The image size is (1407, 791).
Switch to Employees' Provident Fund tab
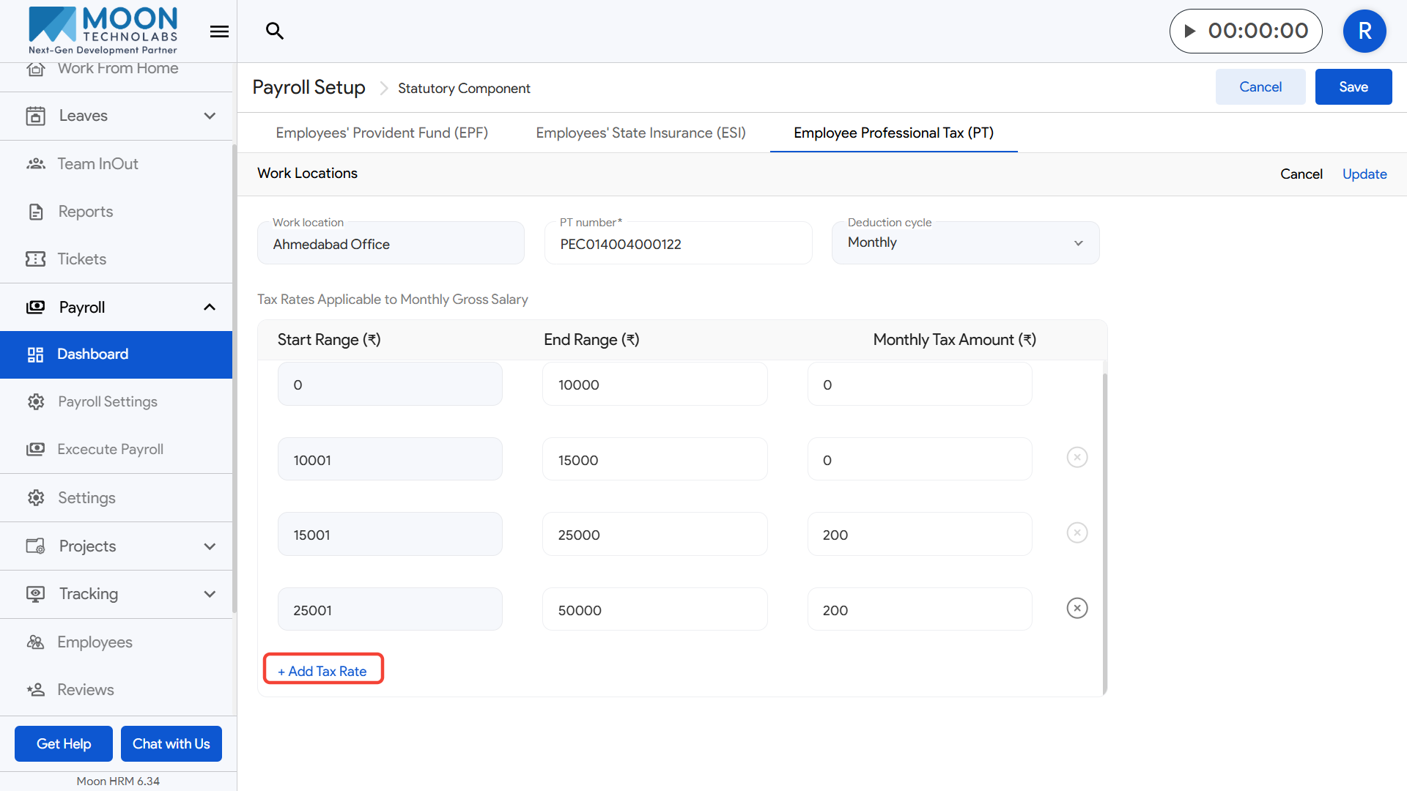pos(381,133)
